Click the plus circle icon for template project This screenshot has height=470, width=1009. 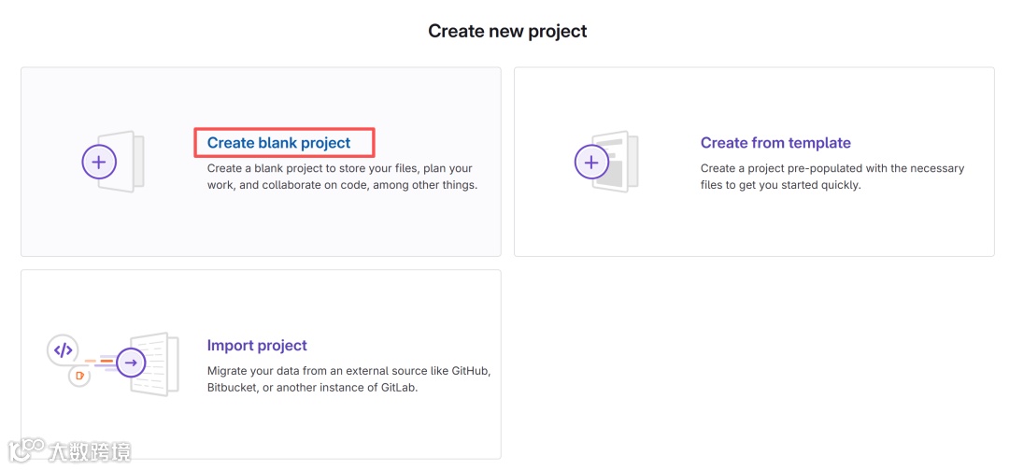point(590,162)
